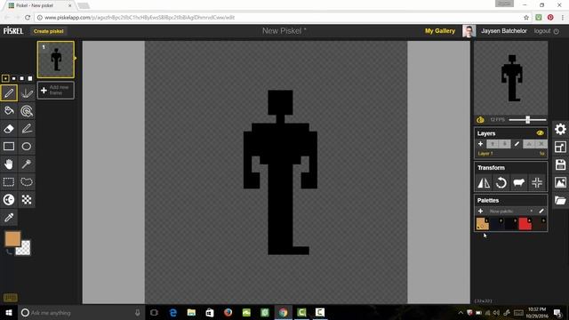This screenshot has height=320, width=569.
Task: Open the Save floppy disk panel
Action: (560, 164)
